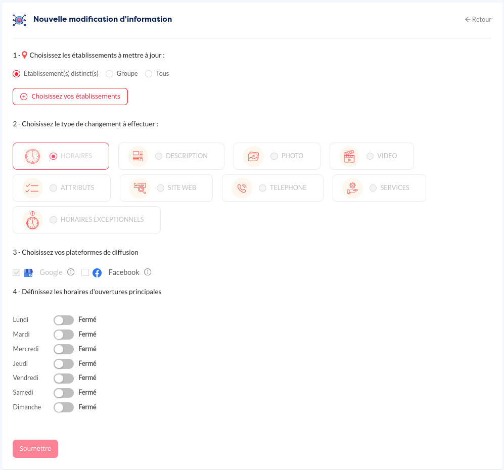
Task: Click the Google label text
Action: [x=51, y=272]
